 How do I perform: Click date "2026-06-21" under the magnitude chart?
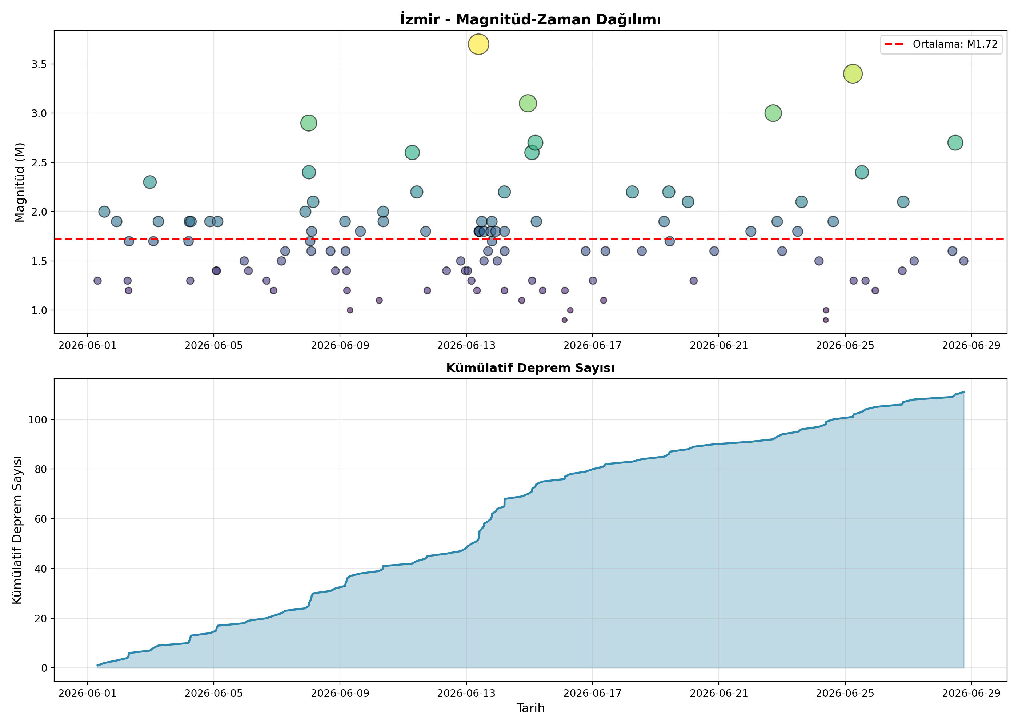click(x=719, y=346)
